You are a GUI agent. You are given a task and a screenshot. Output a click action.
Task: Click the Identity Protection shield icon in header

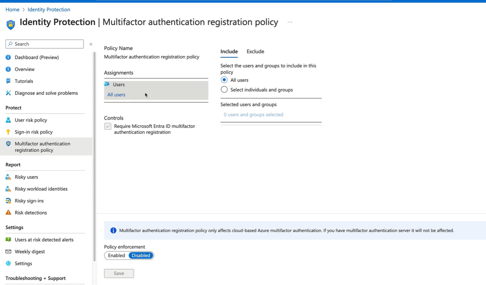coord(11,24)
